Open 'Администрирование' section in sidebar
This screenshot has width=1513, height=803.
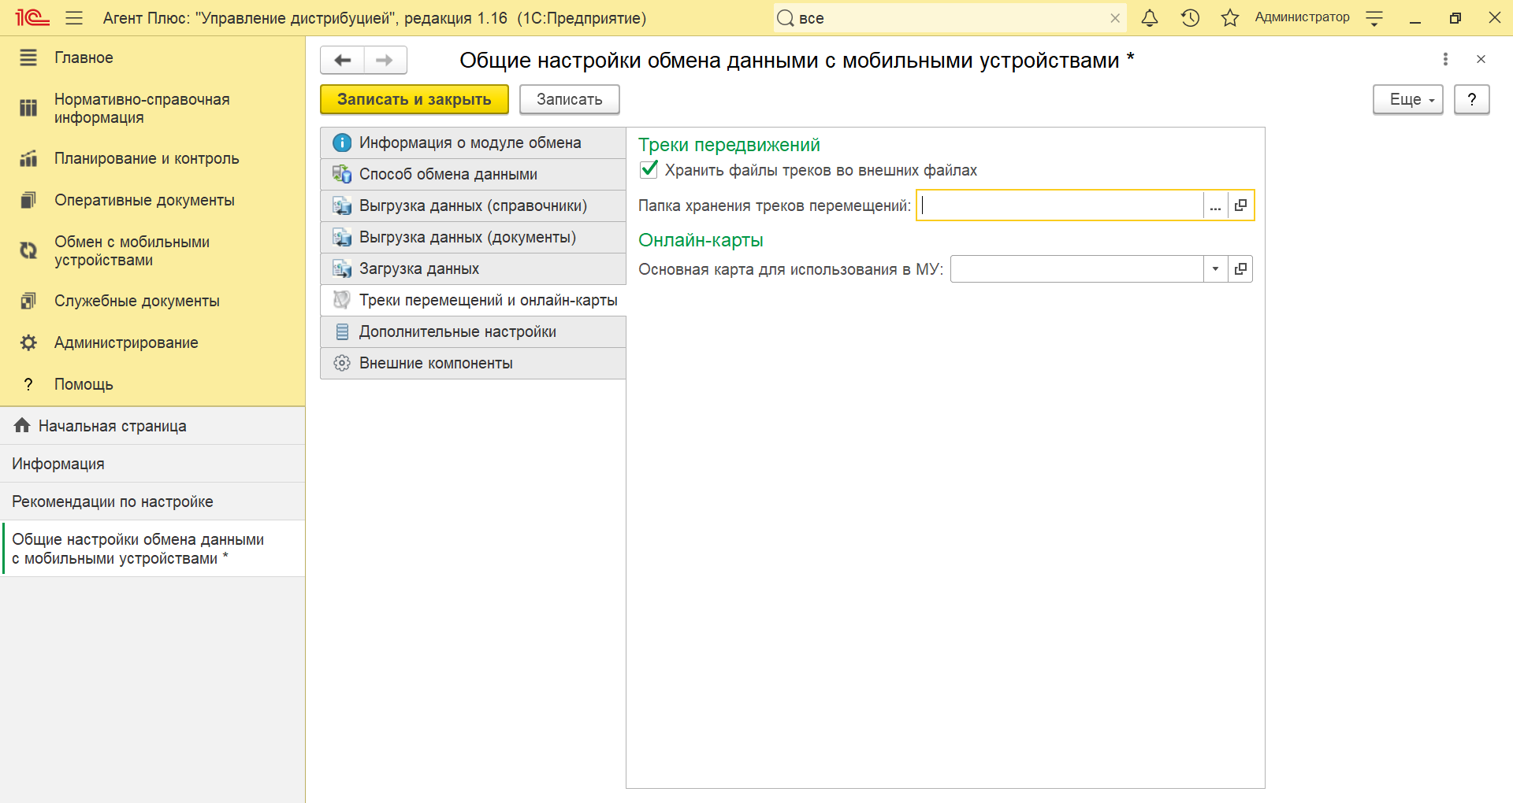[126, 342]
